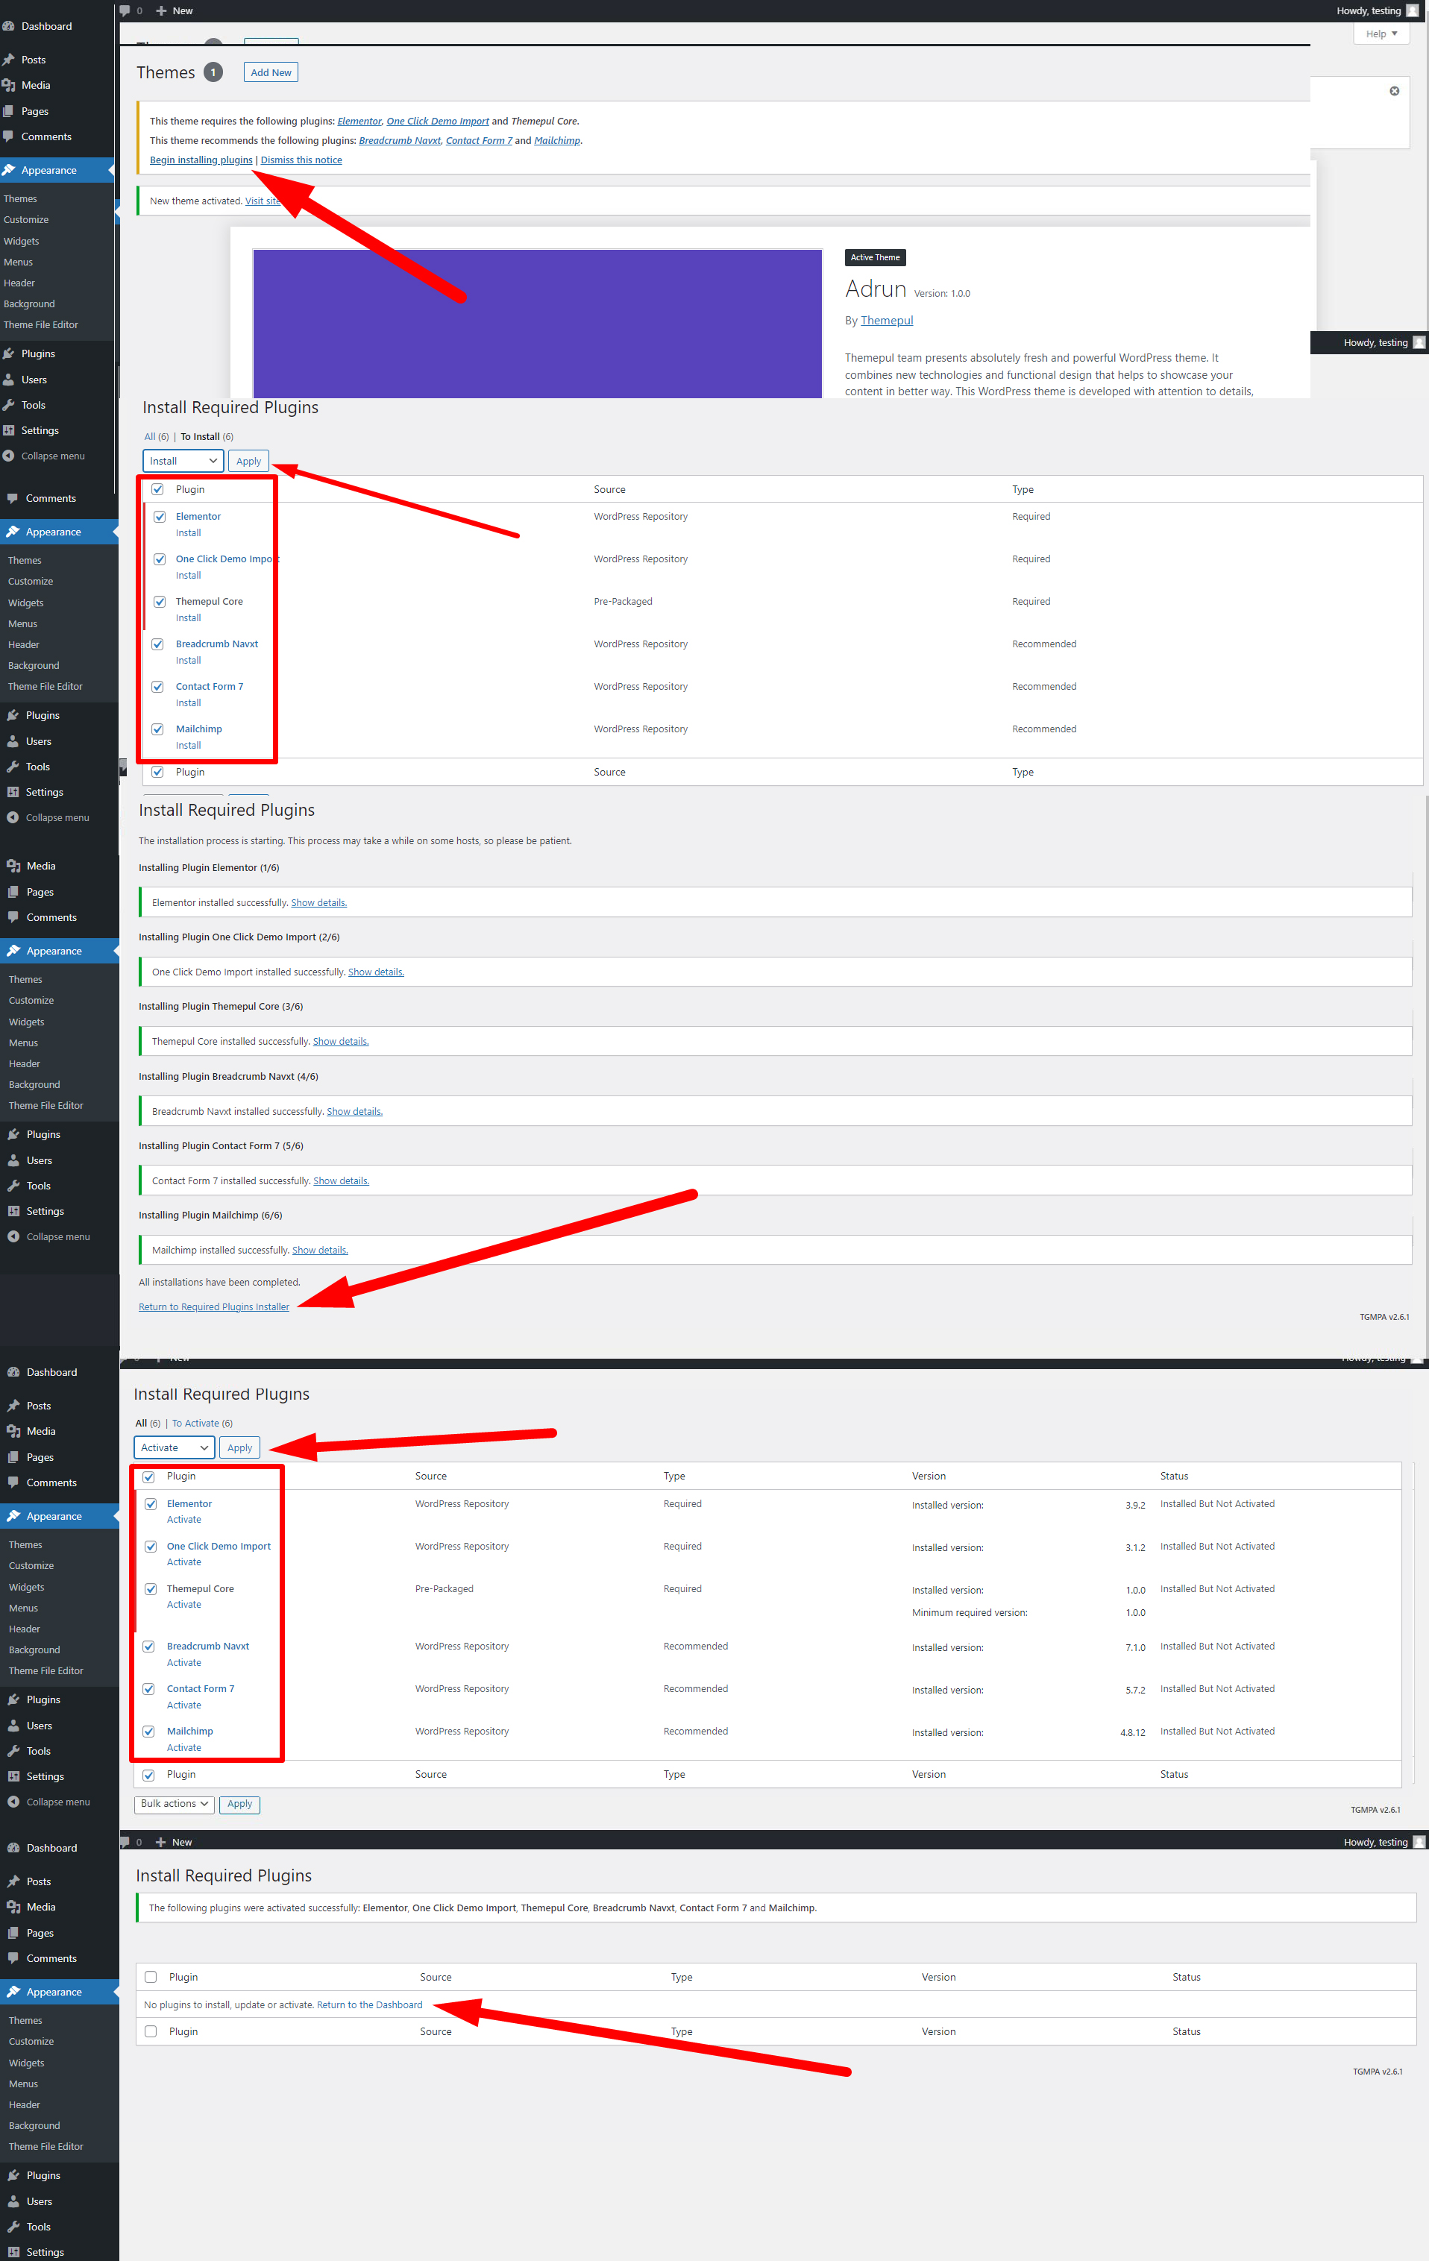Select the To Install (6) filter

[x=207, y=436]
